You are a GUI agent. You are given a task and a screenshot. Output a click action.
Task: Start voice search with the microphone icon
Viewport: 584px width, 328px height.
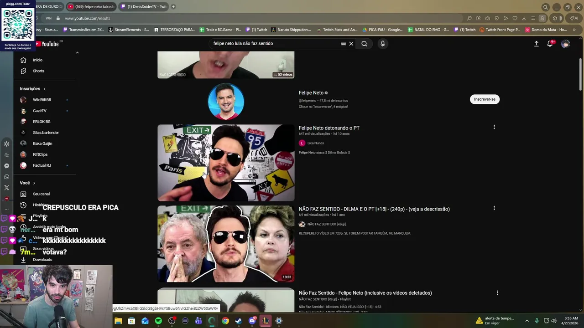[383, 44]
